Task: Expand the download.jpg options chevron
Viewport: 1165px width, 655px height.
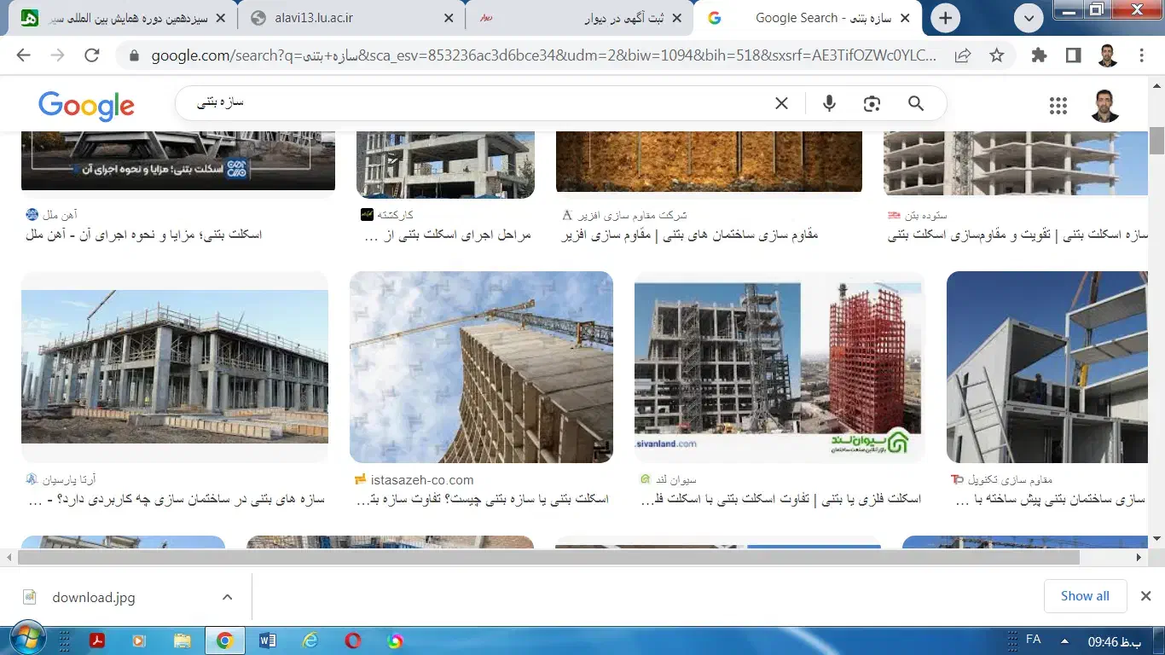Action: click(227, 597)
